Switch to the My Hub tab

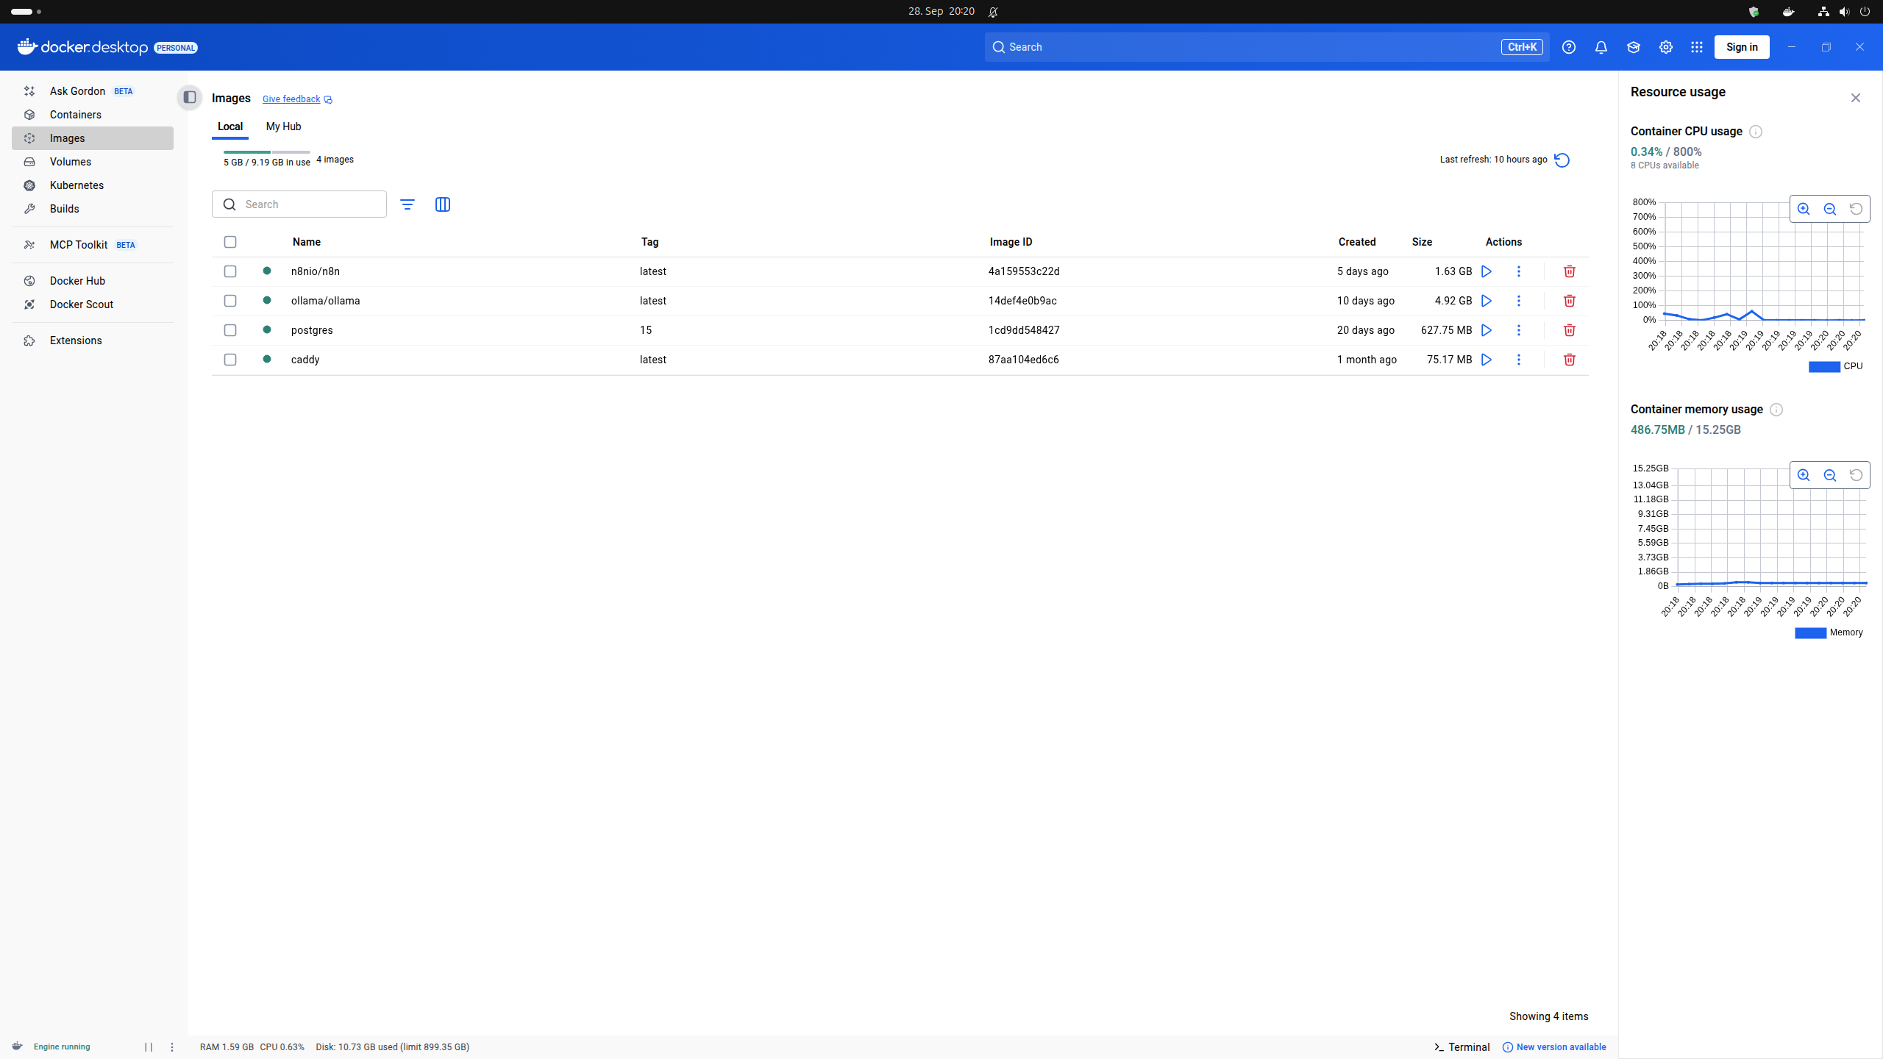[283, 126]
